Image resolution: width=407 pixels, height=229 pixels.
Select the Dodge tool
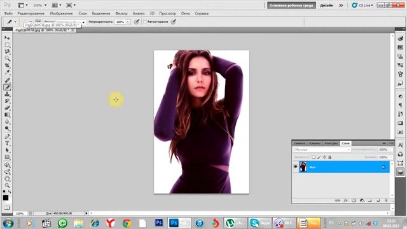pos(7,128)
